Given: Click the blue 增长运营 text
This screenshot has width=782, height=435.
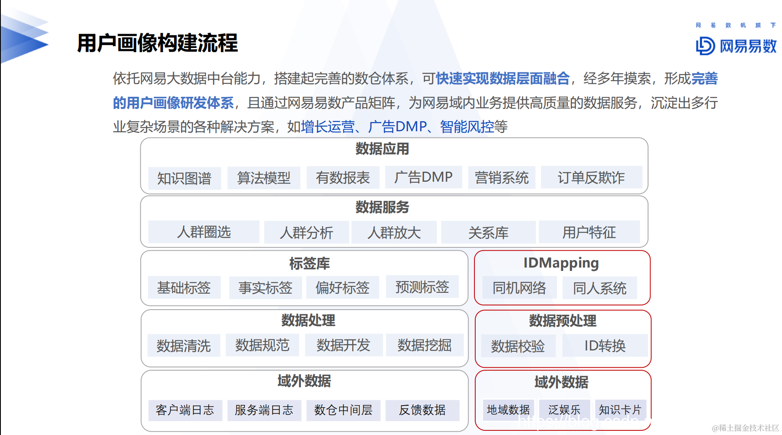Looking at the screenshot, I should click(328, 127).
